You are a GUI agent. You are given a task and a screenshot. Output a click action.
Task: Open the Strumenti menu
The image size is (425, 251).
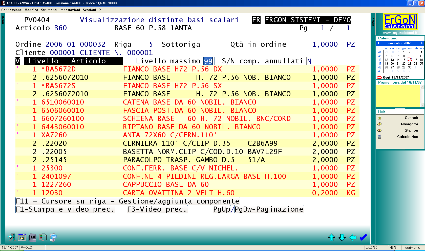(x=49, y=10)
